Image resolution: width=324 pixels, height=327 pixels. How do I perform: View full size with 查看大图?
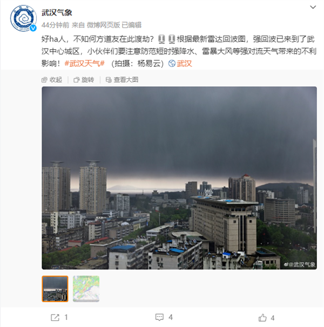(122, 80)
